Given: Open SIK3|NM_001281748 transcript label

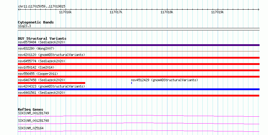Looking at the screenshot, I should [x=33, y=121].
